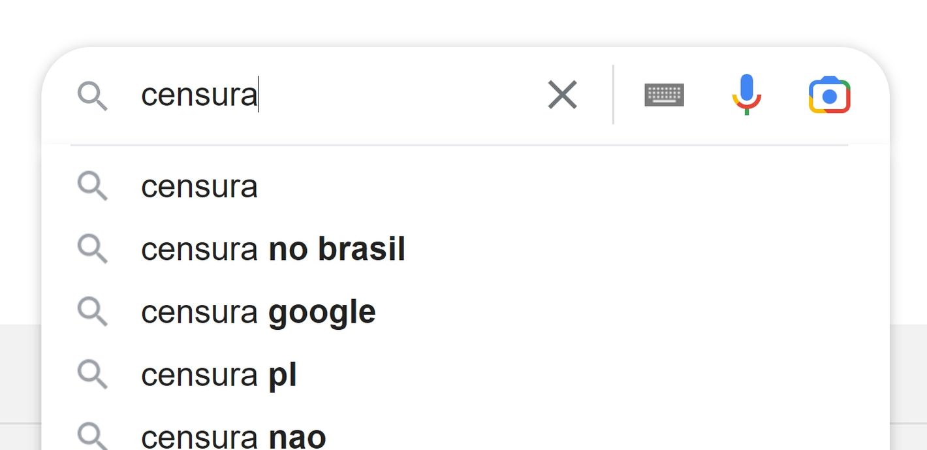Click the bold 'no brasil' suggestion text
This screenshot has height=450, width=927.
(337, 249)
